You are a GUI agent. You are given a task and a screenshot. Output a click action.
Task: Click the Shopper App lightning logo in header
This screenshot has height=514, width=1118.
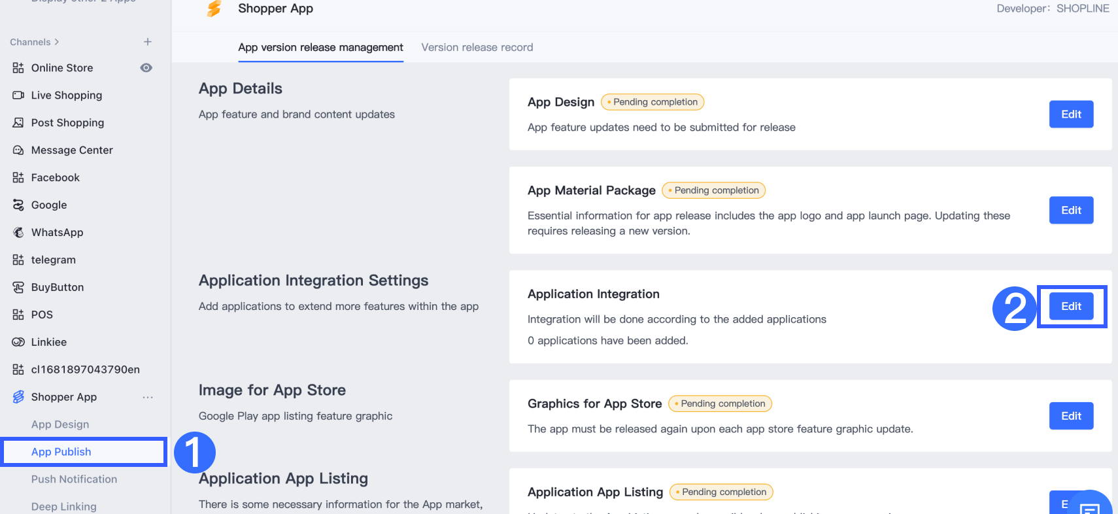pos(214,9)
